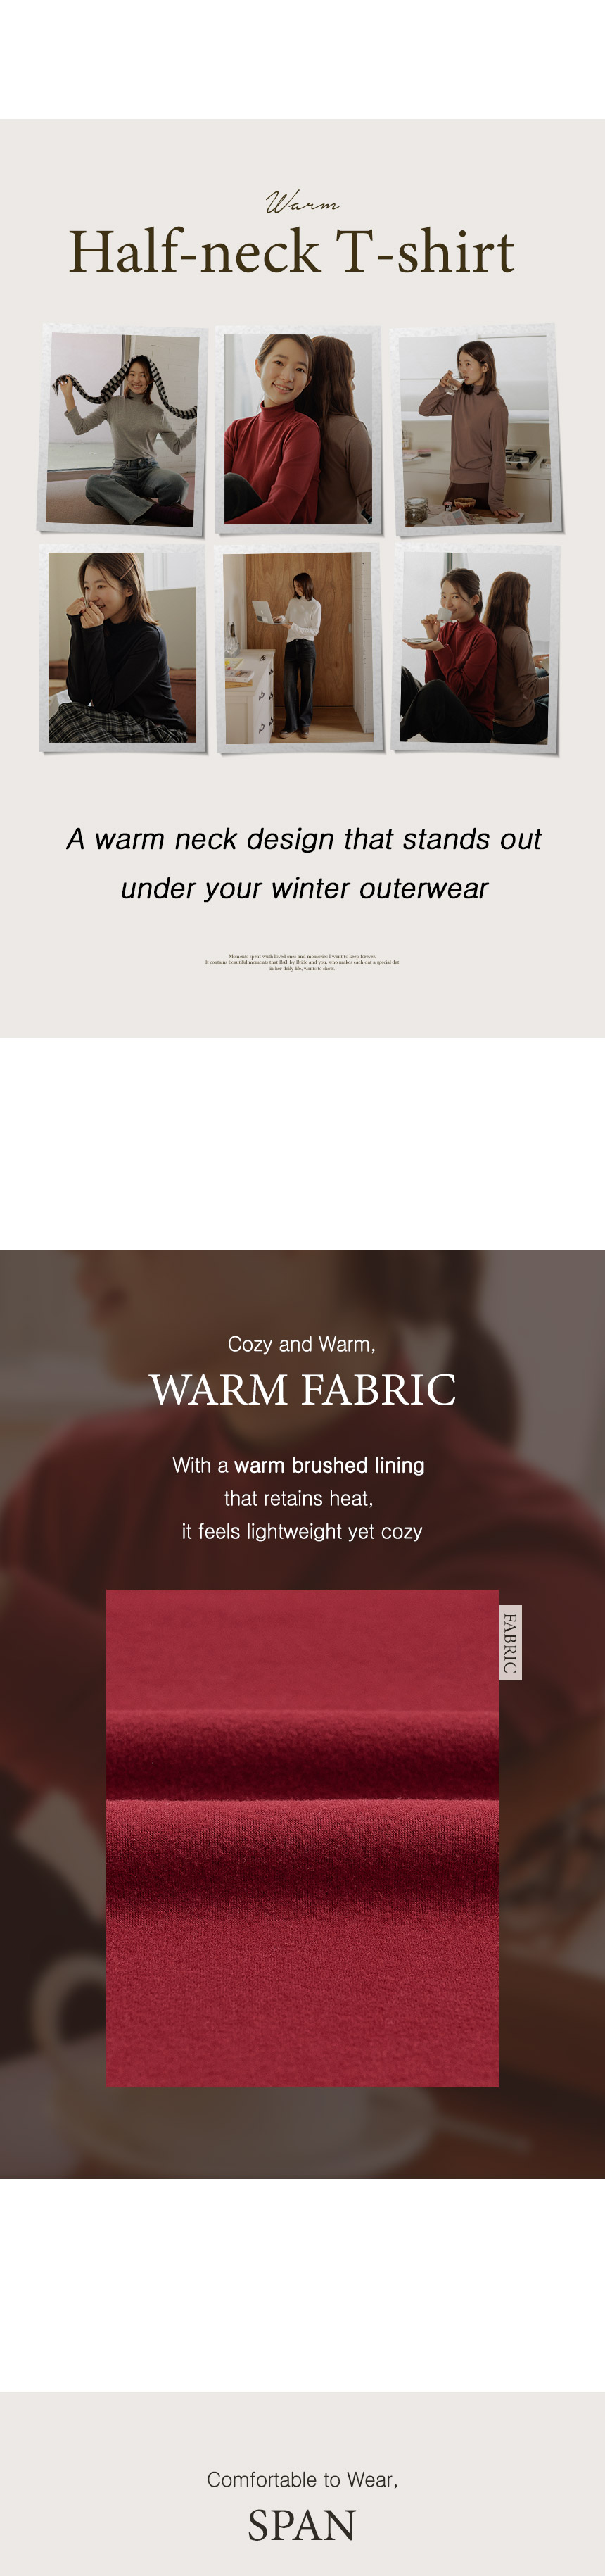Click 'it feels lightweight yet cozy' text

pyautogui.click(x=302, y=1531)
